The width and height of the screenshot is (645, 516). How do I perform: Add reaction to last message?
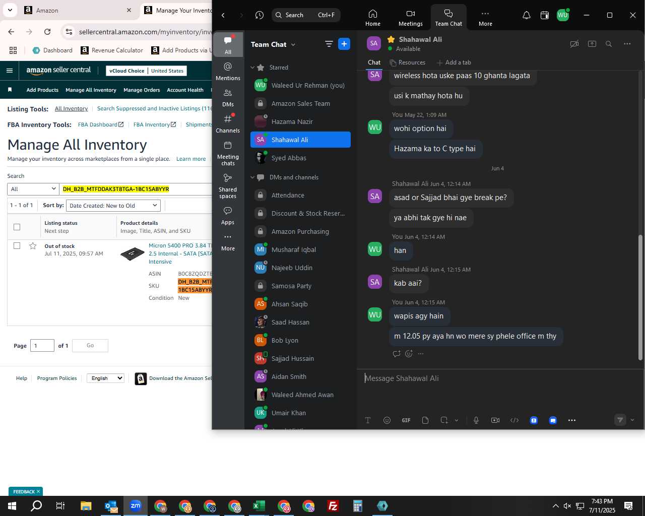click(409, 354)
